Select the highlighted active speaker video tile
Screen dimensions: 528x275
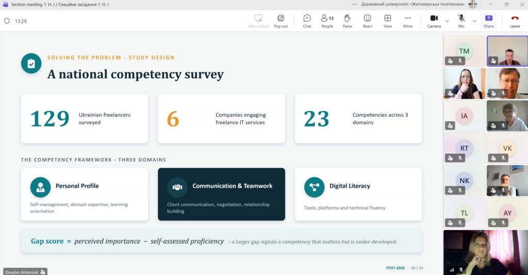(507, 51)
